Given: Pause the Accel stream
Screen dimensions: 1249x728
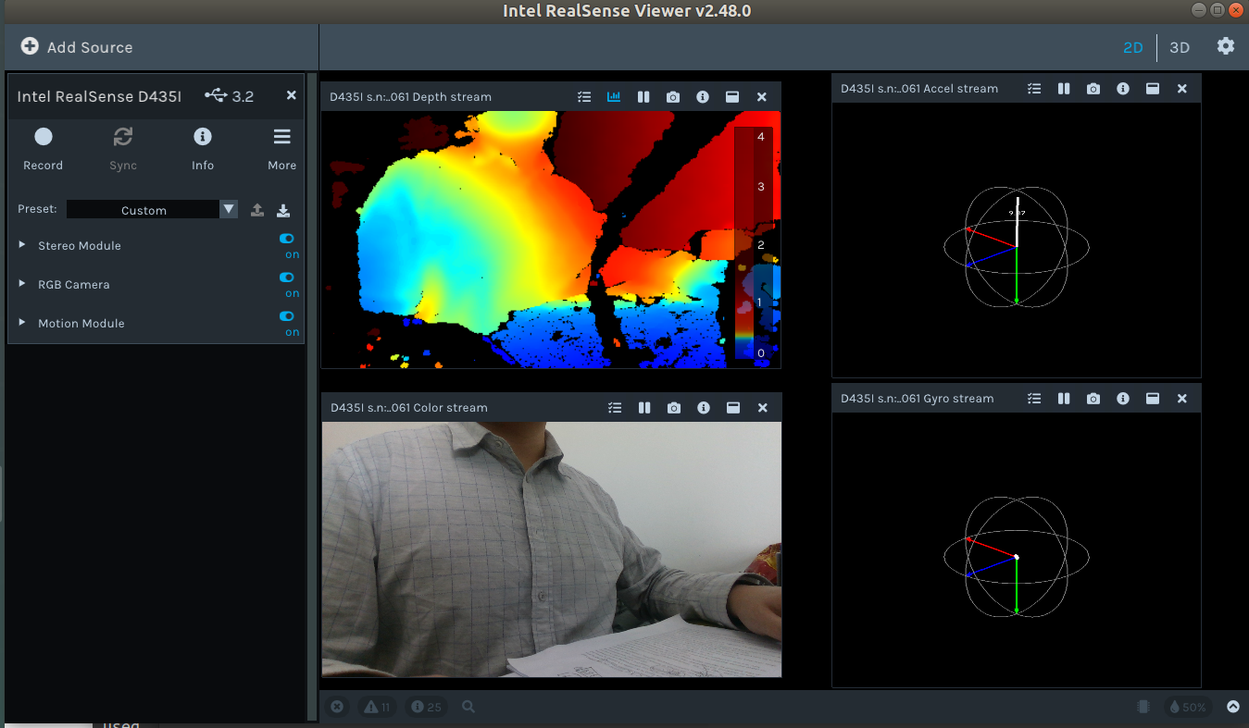Looking at the screenshot, I should click(x=1064, y=89).
